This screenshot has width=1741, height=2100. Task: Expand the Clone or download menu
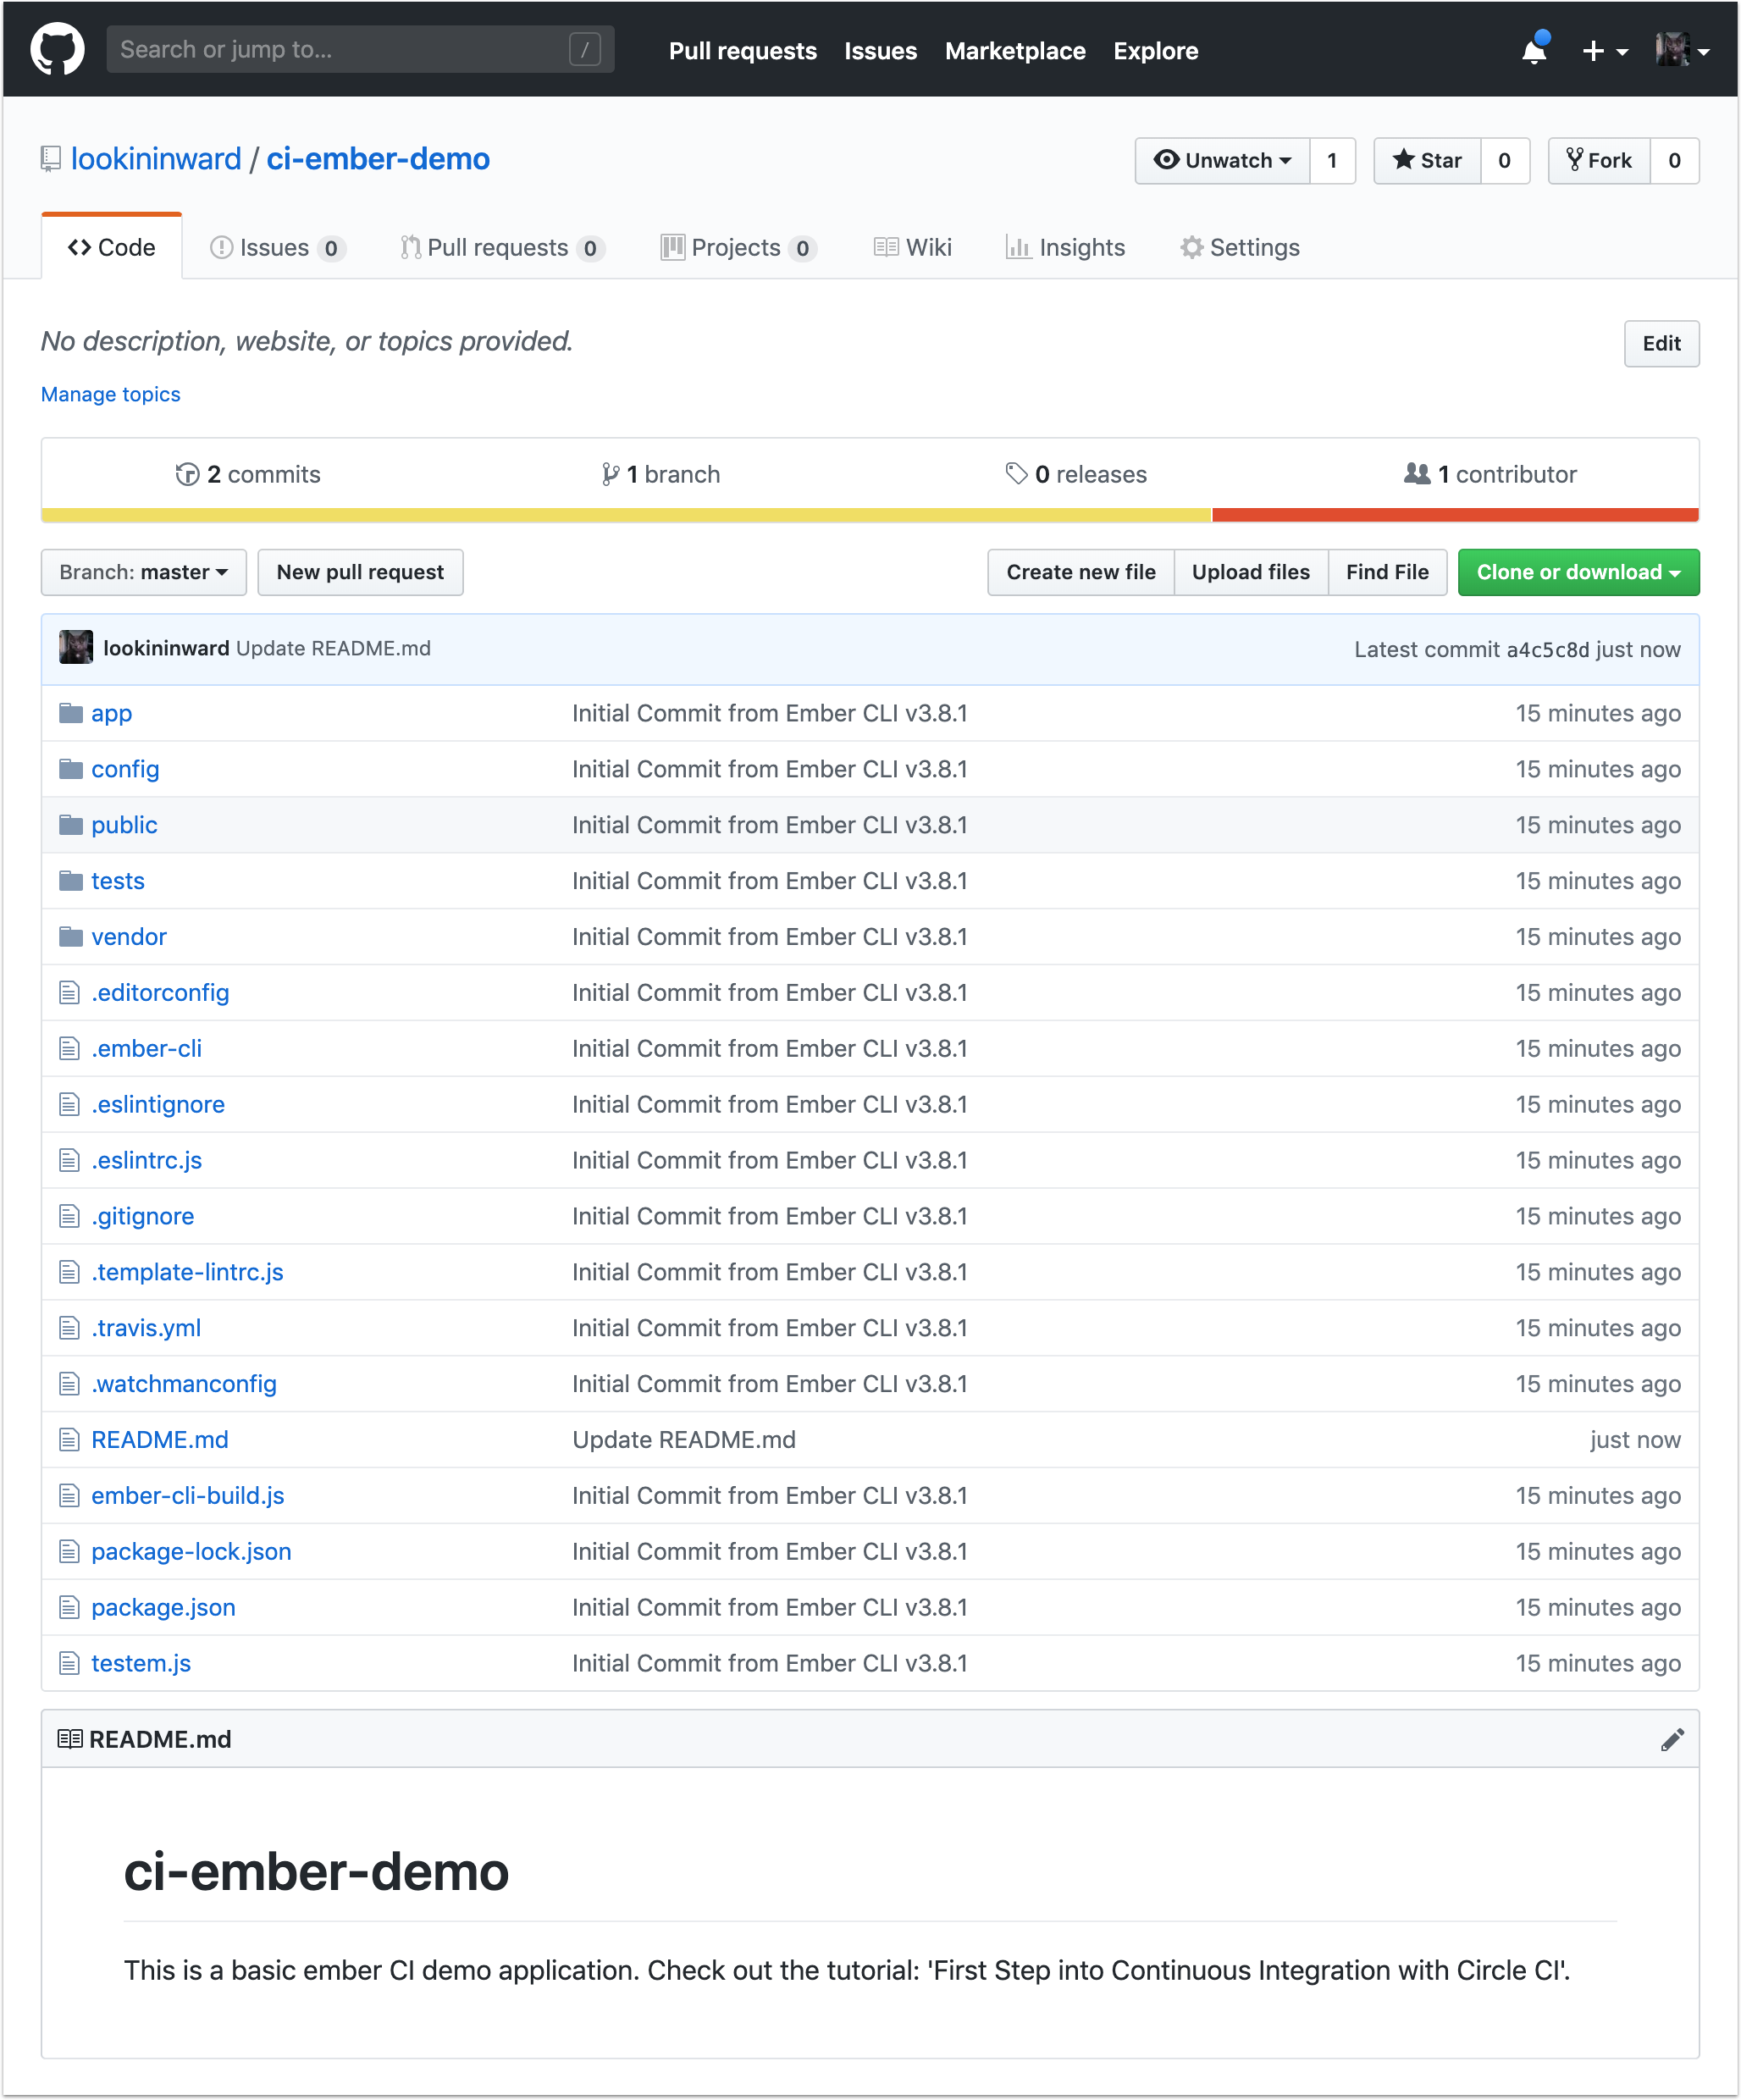pos(1577,572)
